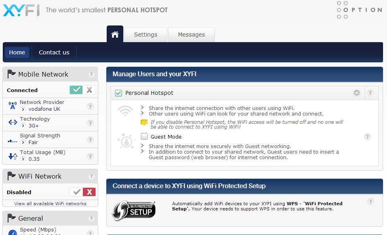Connect mobile network with green checkmark
This screenshot has width=387, height=235.
(76, 90)
